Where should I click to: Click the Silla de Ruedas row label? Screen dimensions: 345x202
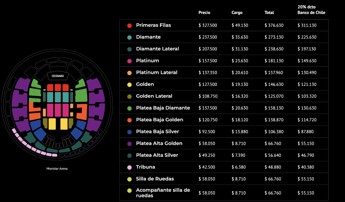pos(154,179)
